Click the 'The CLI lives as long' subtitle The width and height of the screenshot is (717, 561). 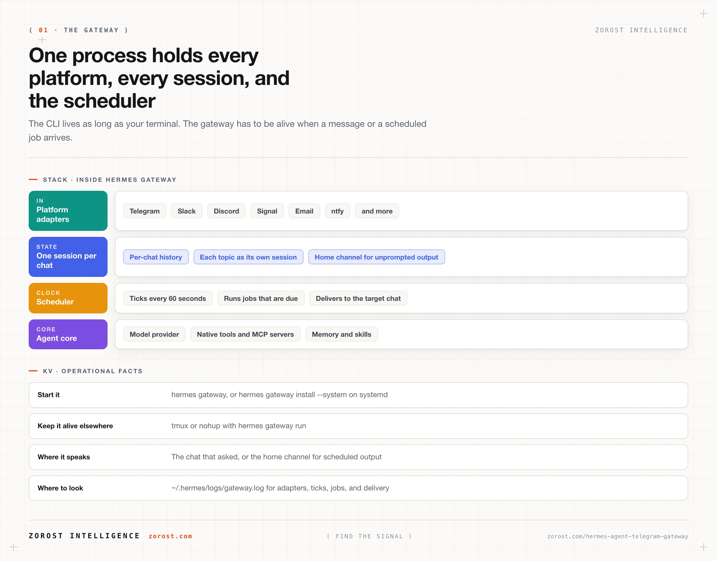click(227, 130)
